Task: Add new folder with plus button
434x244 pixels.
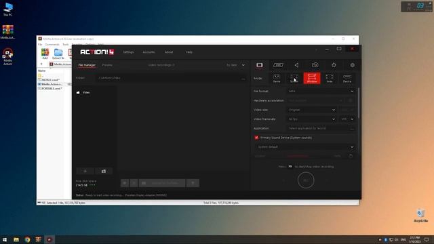Action: [85, 171]
